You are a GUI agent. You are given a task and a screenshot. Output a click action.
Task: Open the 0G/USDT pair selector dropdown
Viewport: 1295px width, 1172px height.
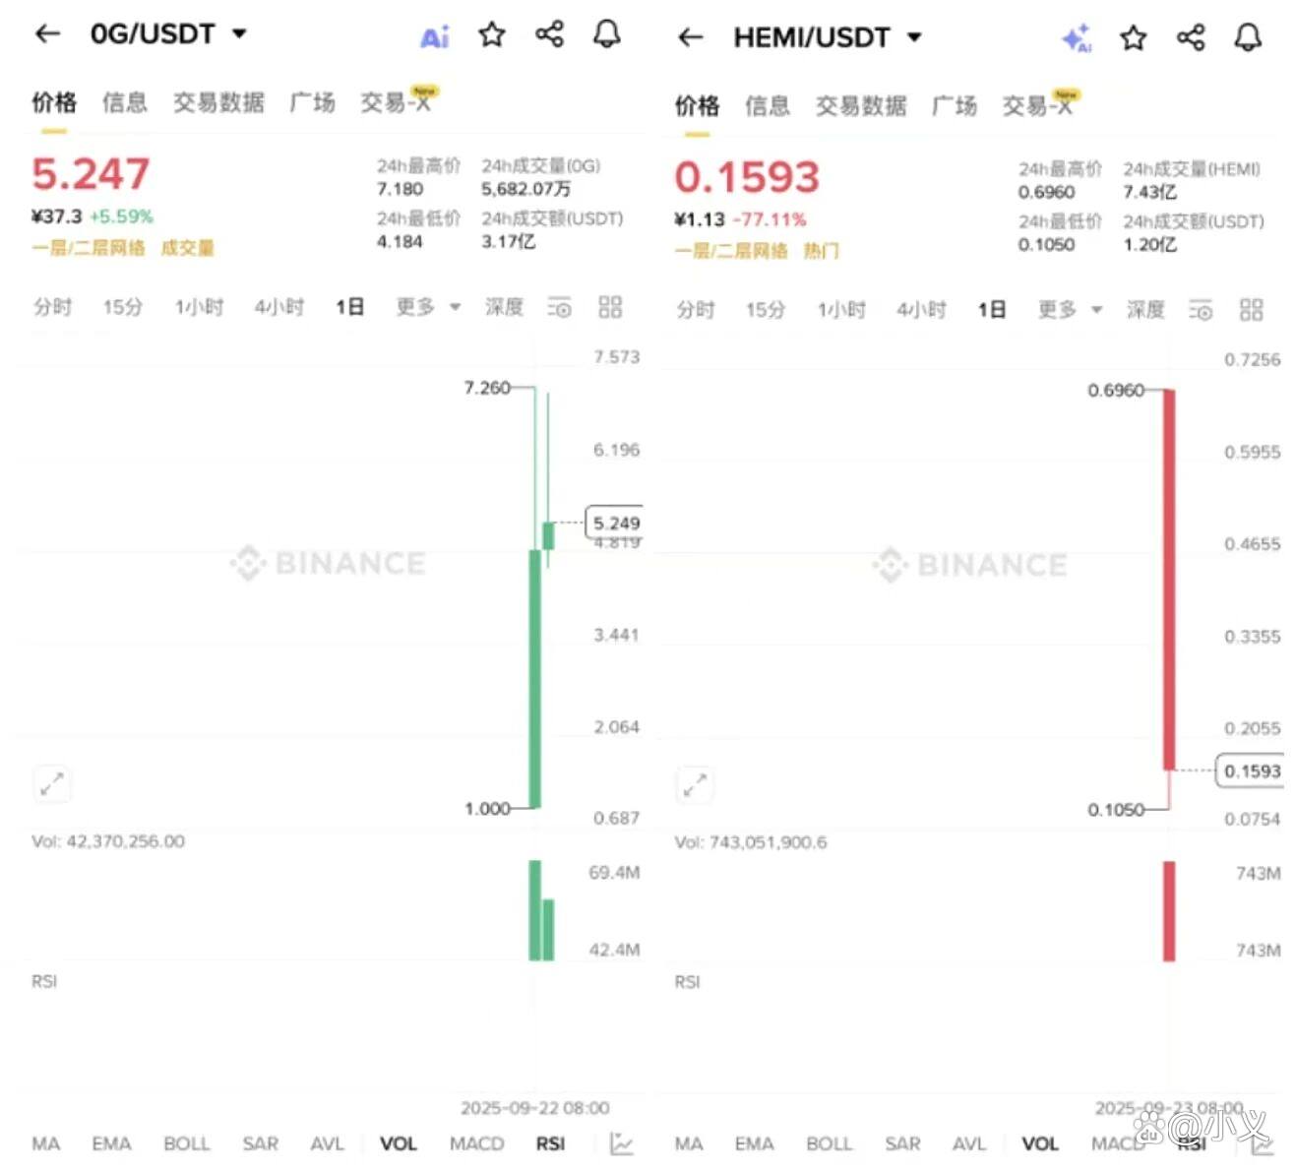tap(239, 33)
